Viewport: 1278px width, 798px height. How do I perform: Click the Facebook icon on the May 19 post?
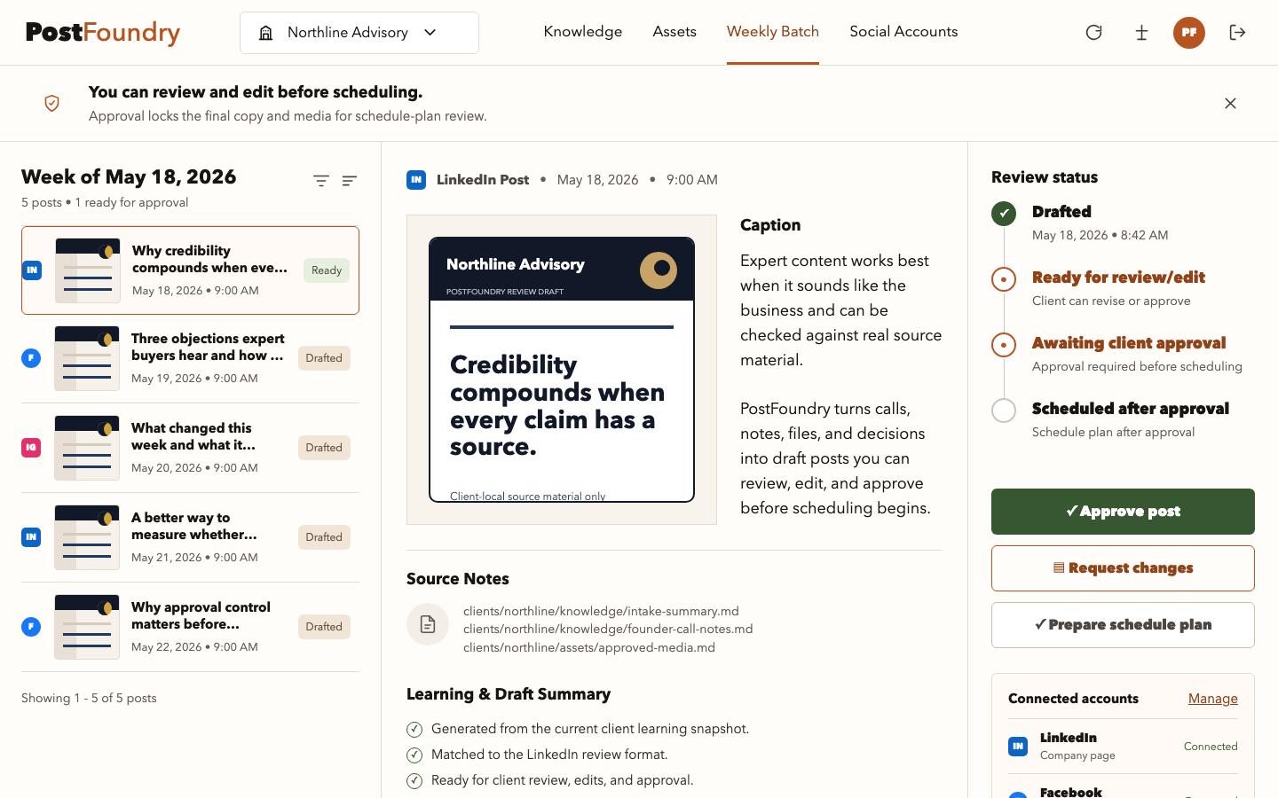pyautogui.click(x=31, y=358)
